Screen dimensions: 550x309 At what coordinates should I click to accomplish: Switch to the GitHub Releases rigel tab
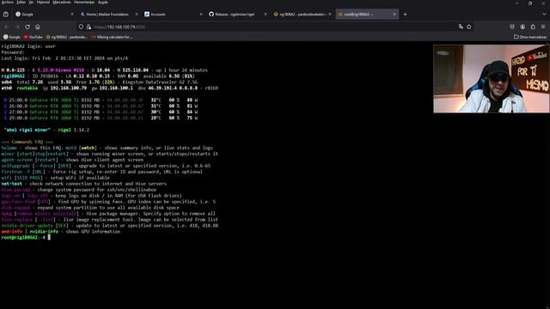point(238,15)
